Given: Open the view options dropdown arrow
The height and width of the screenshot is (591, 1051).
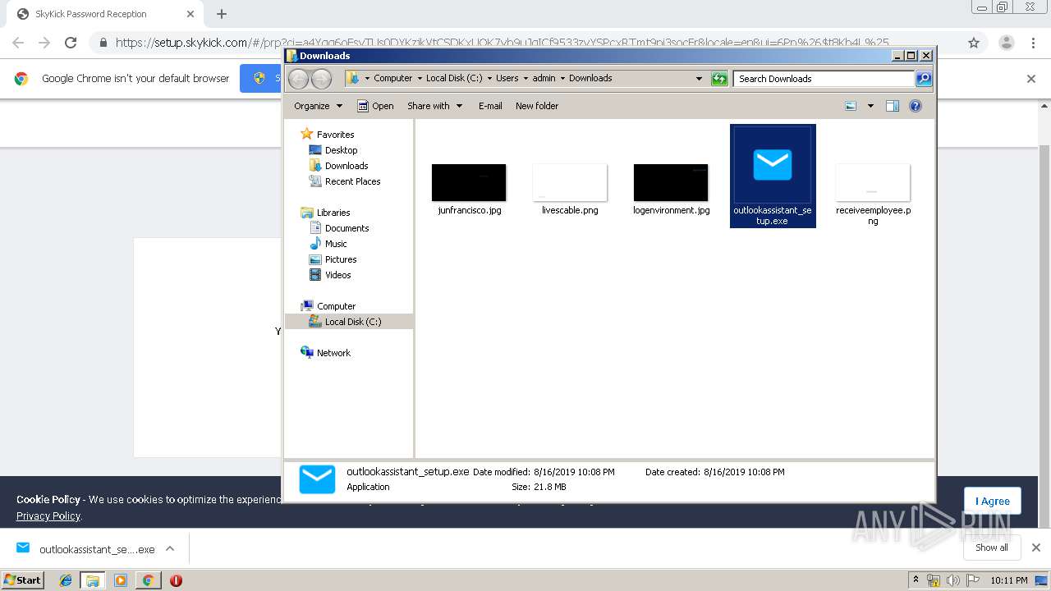Looking at the screenshot, I should [870, 106].
